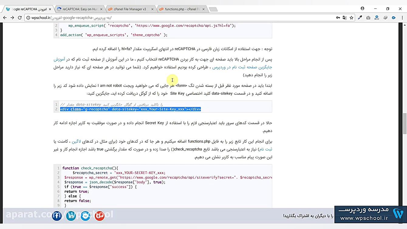Viewport: 407px width, 229px height.
Task: Share the page on Telegram
Action: (85, 216)
